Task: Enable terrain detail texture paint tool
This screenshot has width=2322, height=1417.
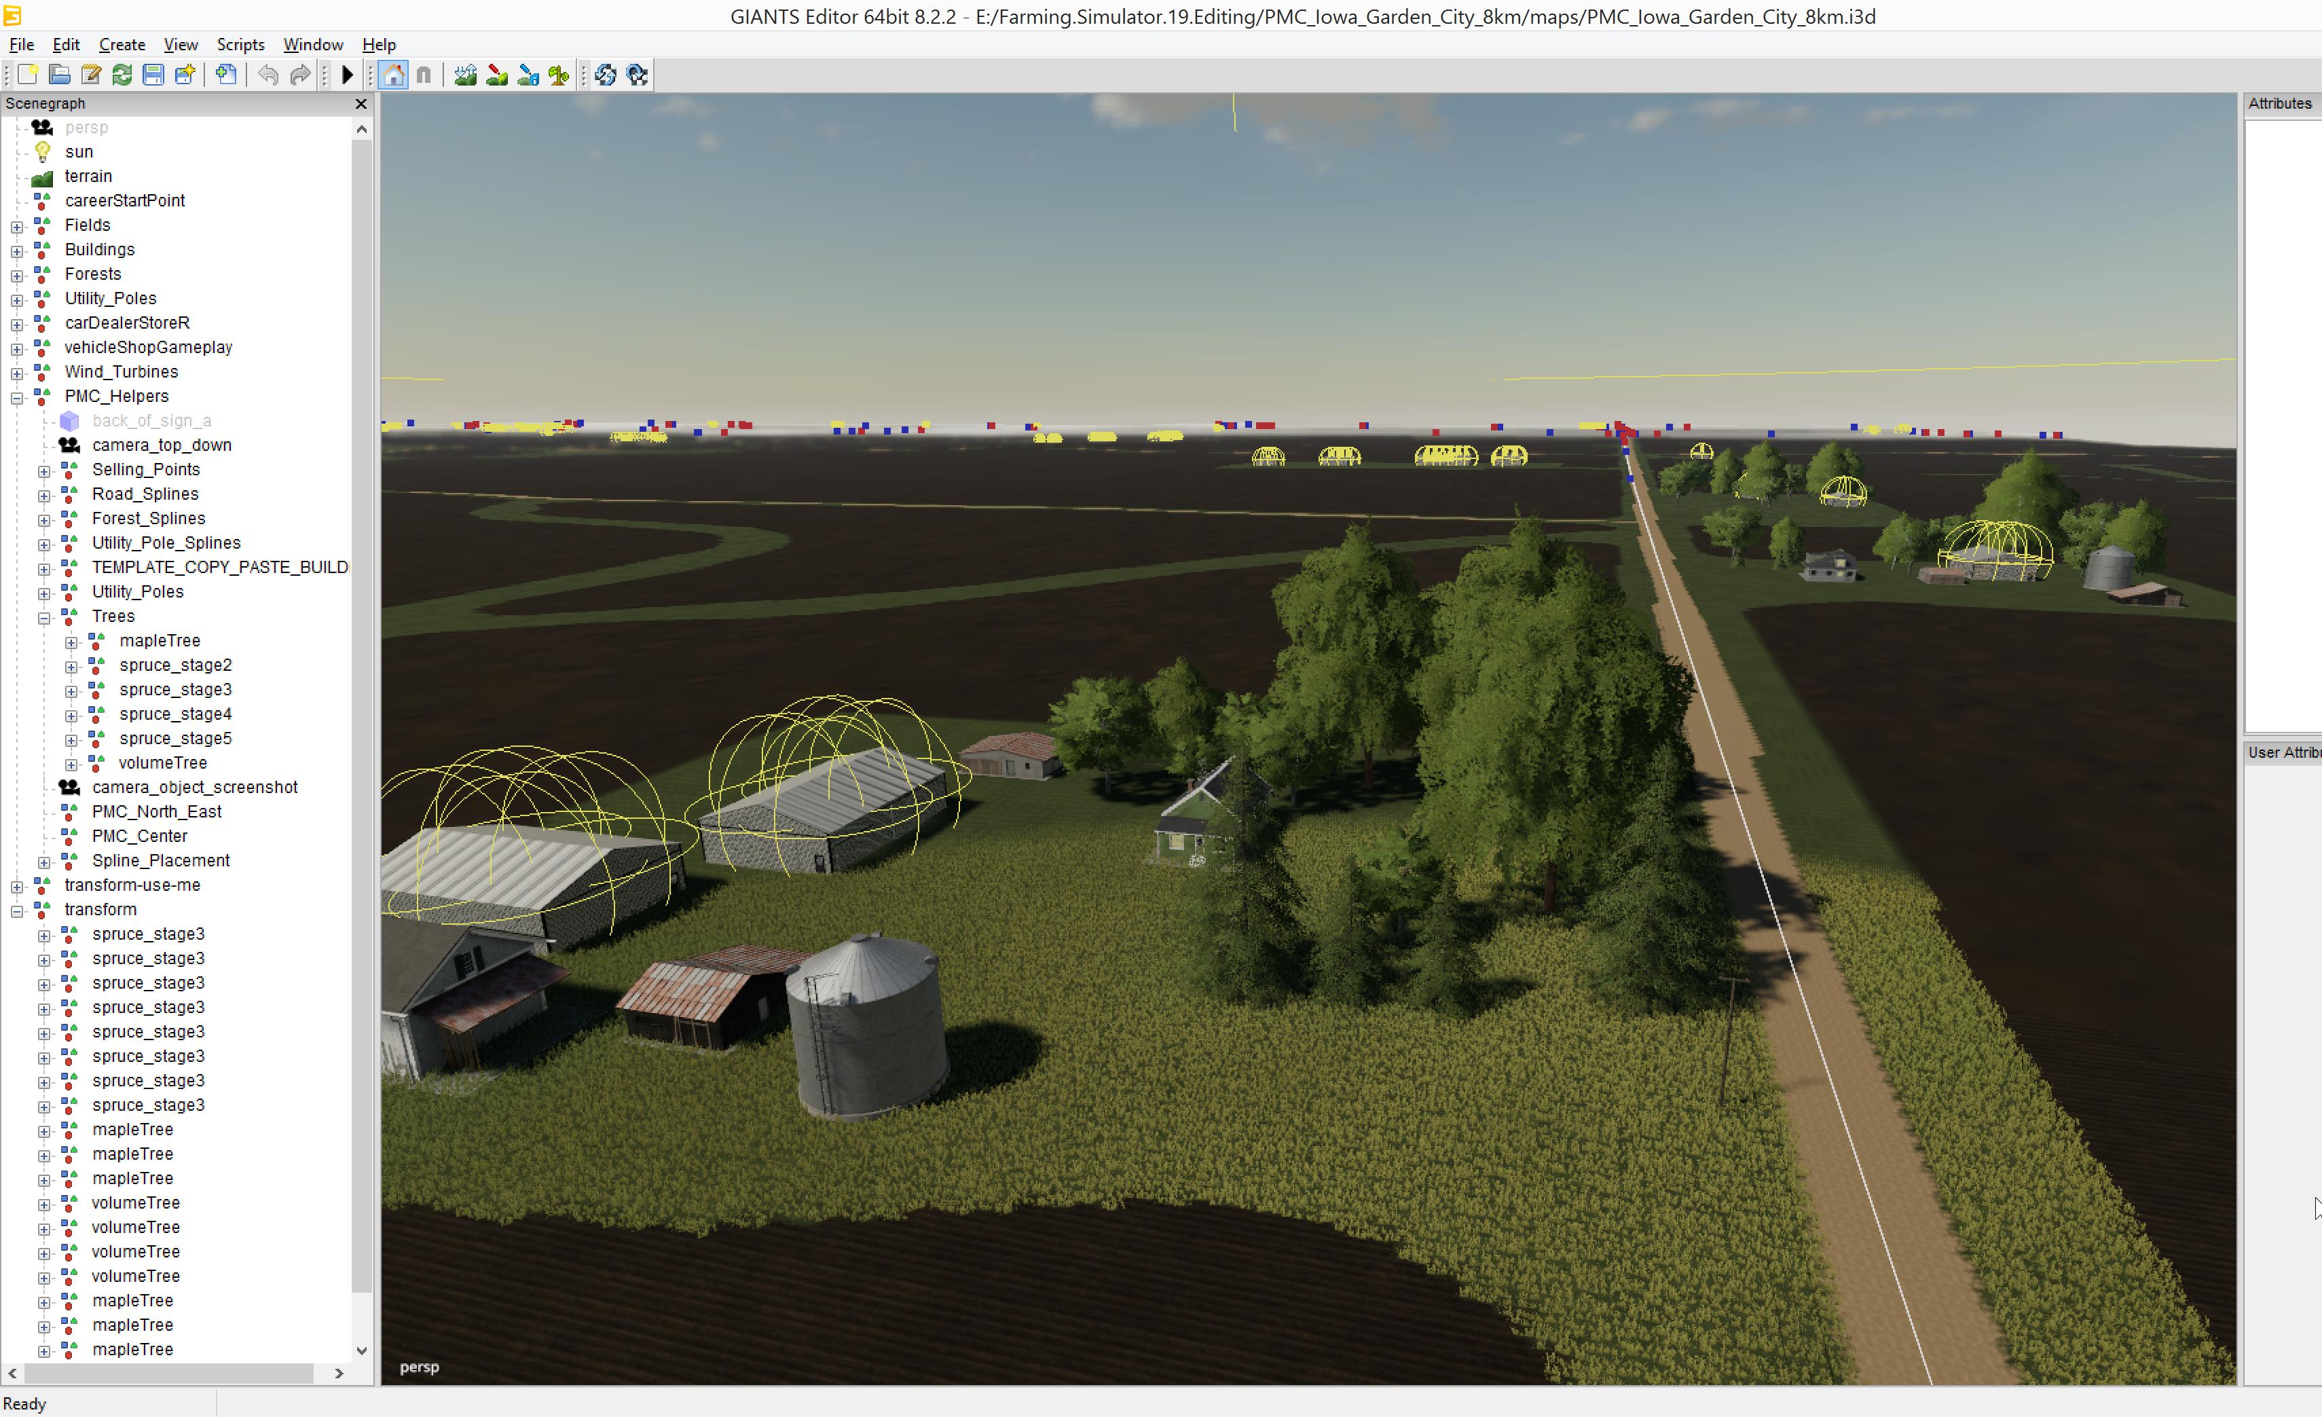Action: click(496, 75)
